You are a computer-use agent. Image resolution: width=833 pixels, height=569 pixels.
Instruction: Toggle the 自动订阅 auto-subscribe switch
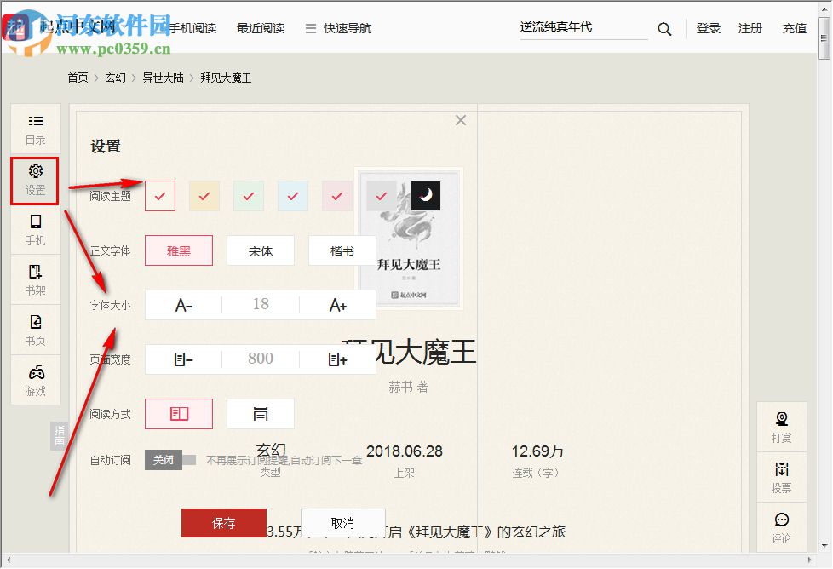164,460
